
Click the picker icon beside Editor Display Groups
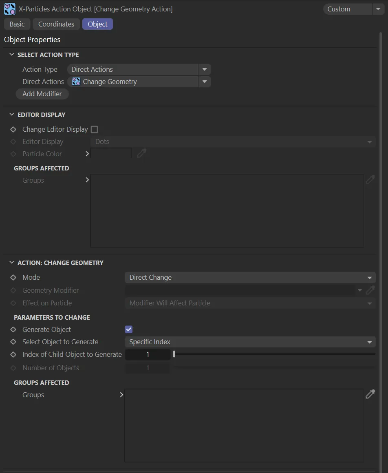[370, 180]
